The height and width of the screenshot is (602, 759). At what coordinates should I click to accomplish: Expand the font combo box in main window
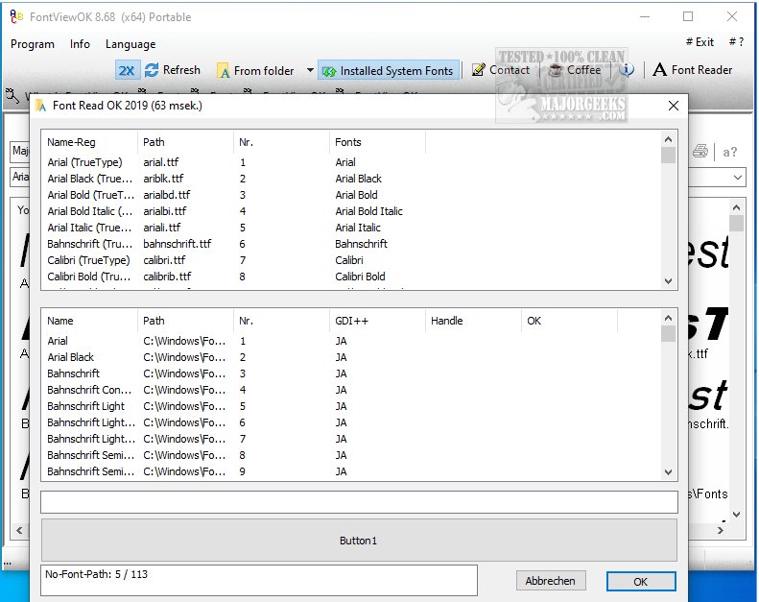coord(737,178)
